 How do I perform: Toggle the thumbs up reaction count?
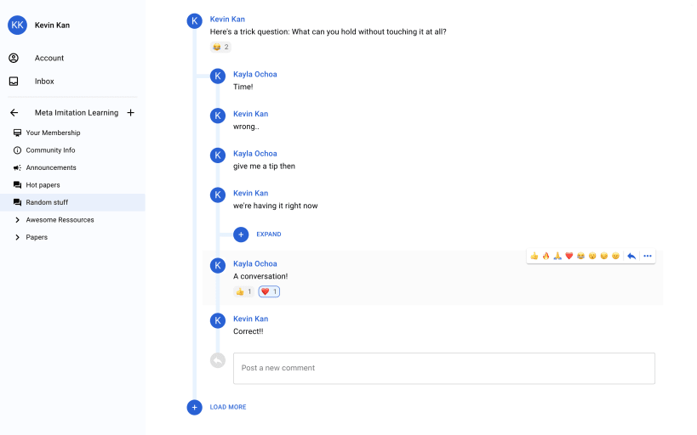243,291
